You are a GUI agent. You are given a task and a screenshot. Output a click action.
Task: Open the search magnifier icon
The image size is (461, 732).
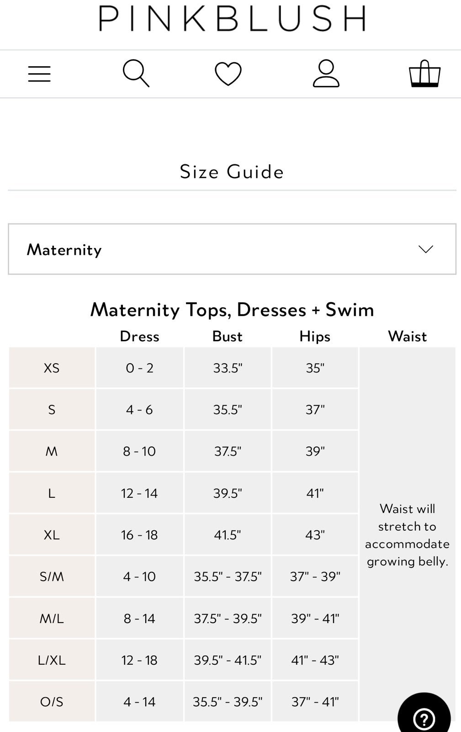pos(136,73)
